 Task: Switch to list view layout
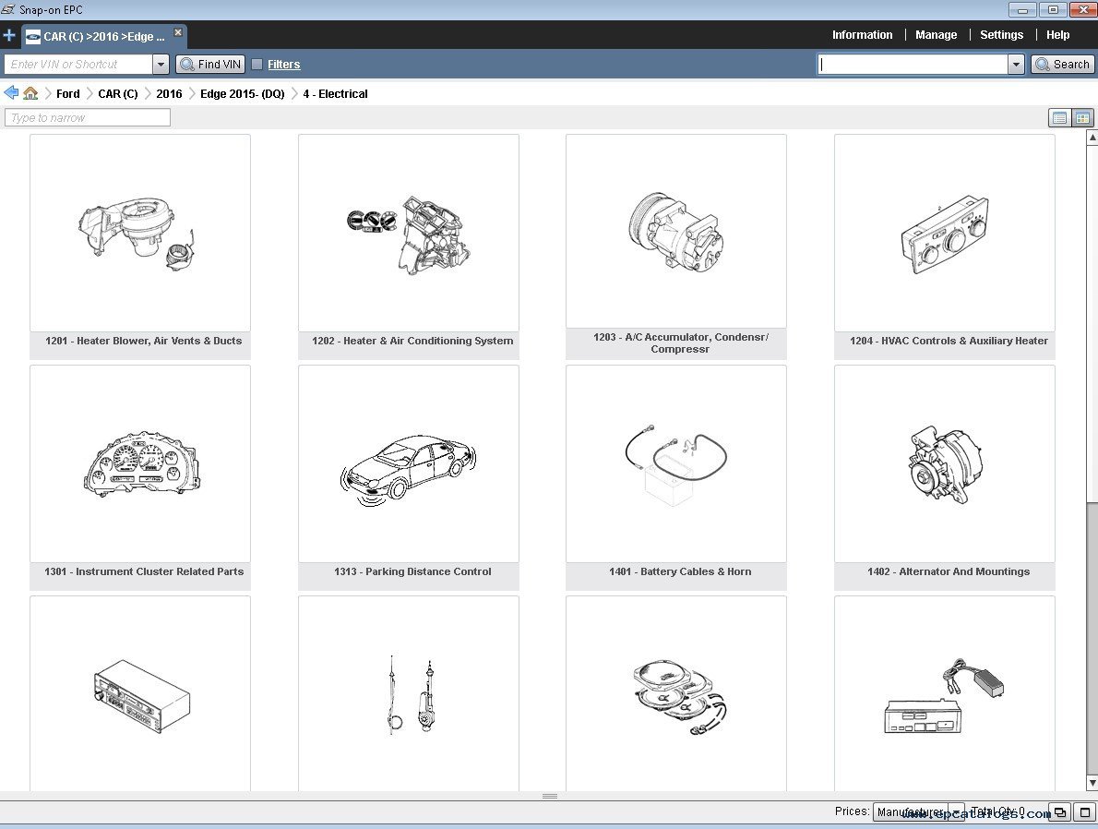click(1059, 117)
